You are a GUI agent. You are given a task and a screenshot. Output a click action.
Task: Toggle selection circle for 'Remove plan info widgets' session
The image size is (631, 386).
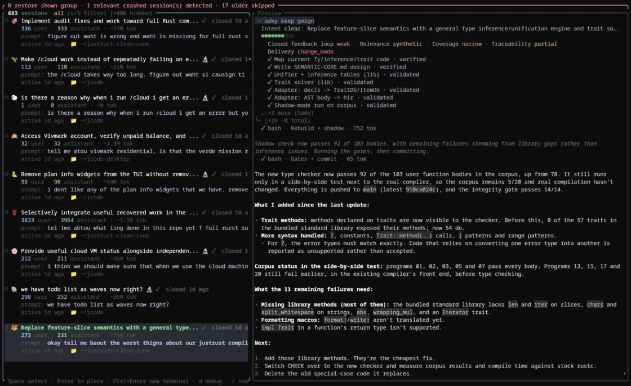click(x=6, y=174)
